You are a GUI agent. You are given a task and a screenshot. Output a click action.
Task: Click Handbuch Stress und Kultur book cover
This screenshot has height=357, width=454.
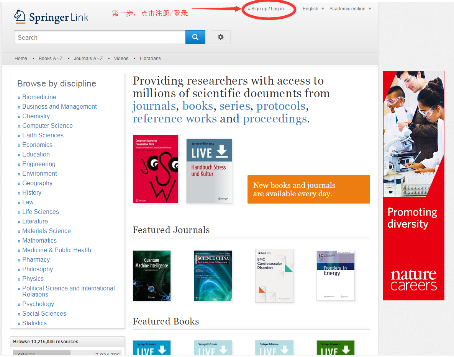click(x=209, y=171)
